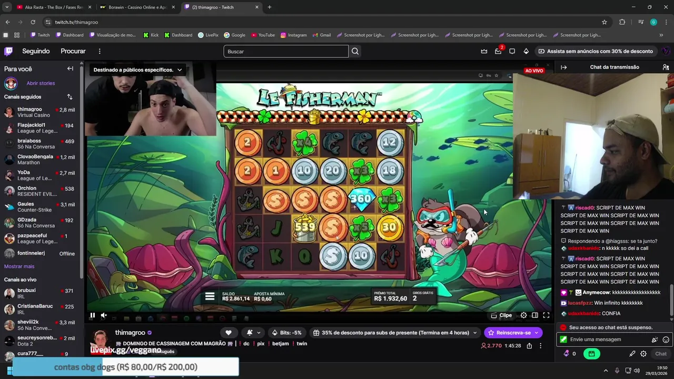Open Chrome profile G avatar

[x=653, y=22]
